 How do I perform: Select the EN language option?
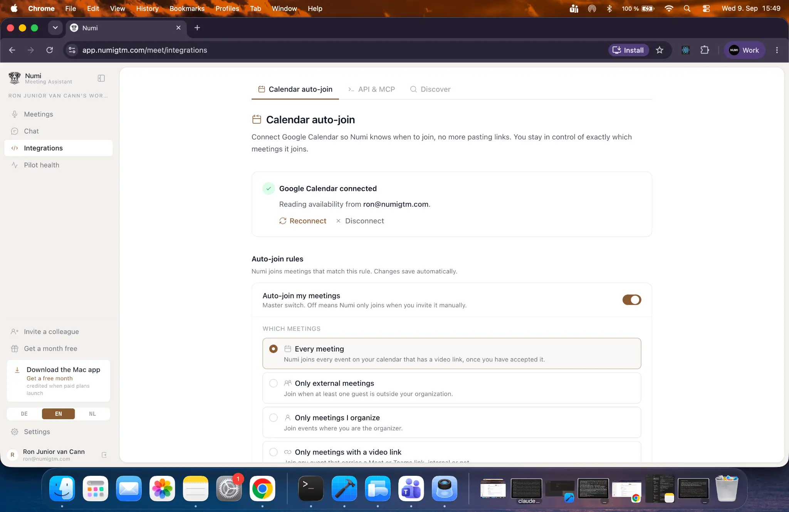[59, 414]
